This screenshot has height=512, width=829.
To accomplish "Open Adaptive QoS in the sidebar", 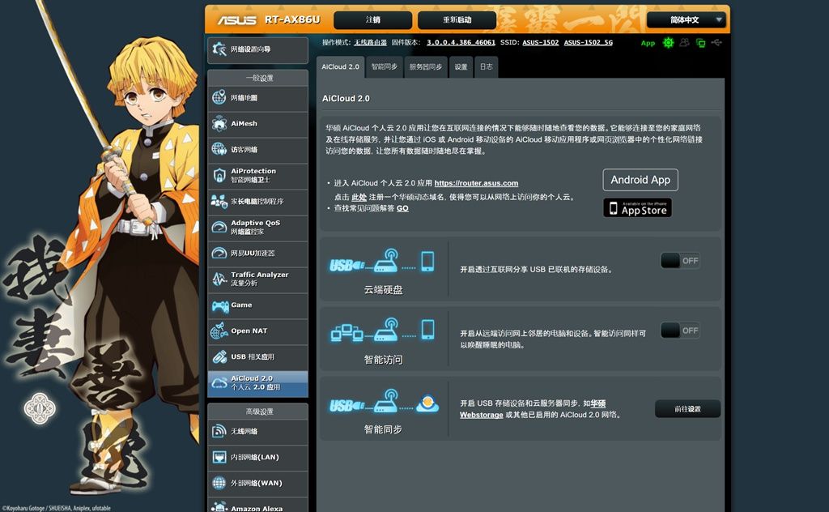I will (257, 227).
